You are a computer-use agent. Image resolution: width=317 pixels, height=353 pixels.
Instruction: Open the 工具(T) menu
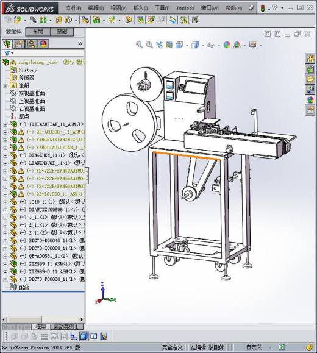[162, 8]
